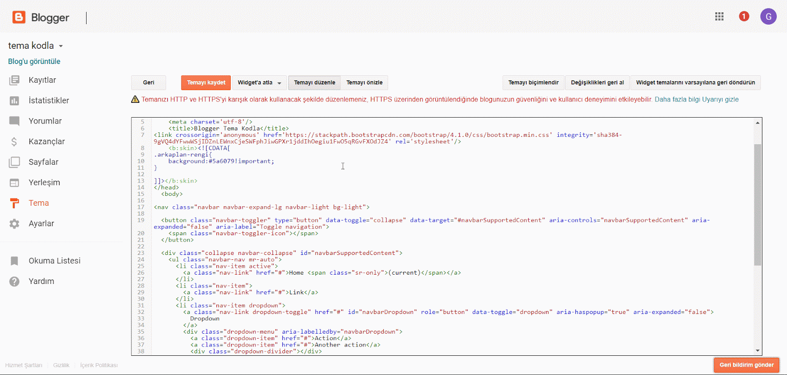787x375 pixels.
Task: Select the Tema menu item
Action: [x=38, y=203]
